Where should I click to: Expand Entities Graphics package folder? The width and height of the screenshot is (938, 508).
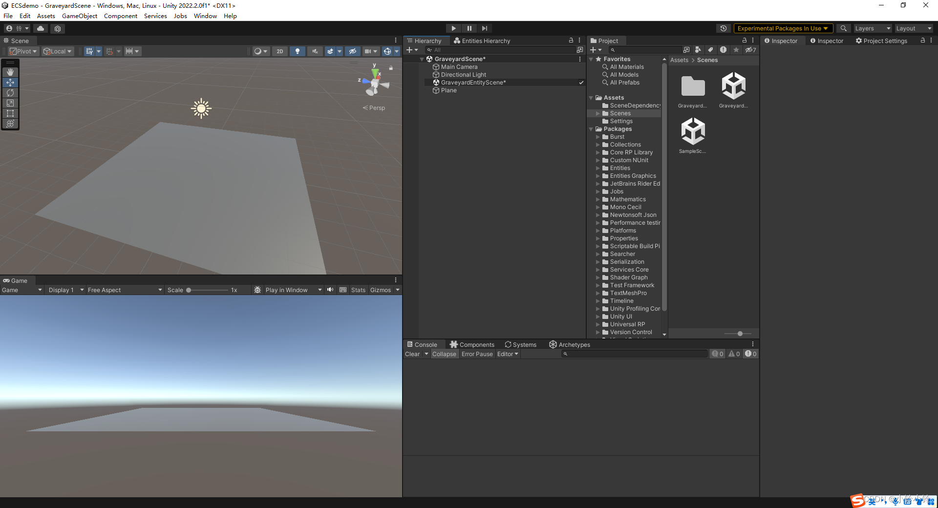pyautogui.click(x=597, y=176)
